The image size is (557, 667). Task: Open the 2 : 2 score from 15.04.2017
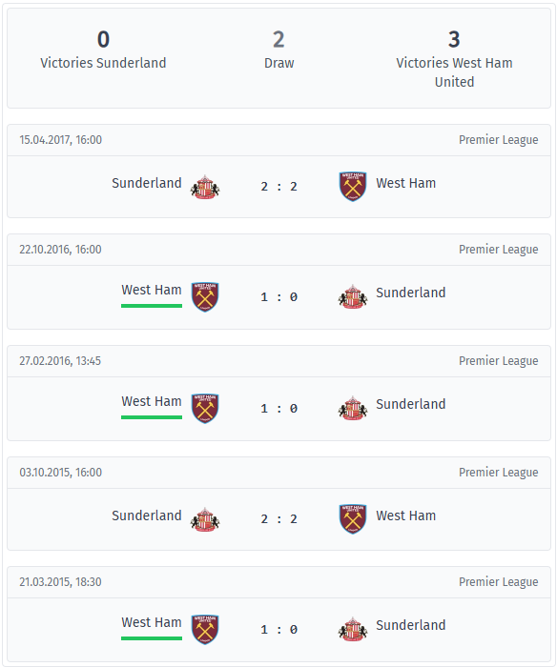(x=278, y=187)
